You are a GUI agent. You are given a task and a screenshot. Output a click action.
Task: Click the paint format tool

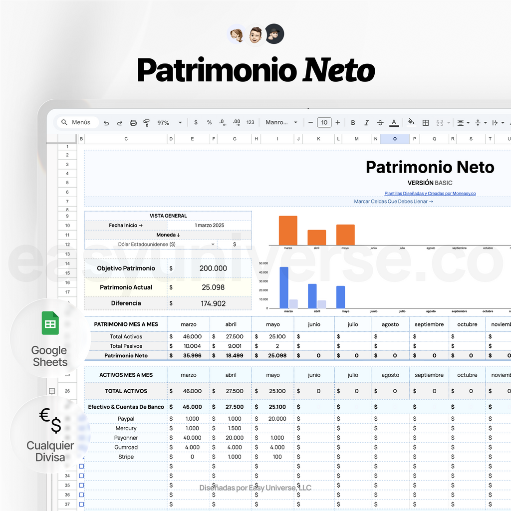(x=146, y=122)
